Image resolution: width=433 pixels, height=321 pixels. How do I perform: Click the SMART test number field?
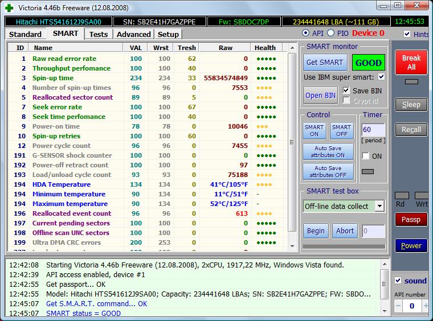point(373,231)
